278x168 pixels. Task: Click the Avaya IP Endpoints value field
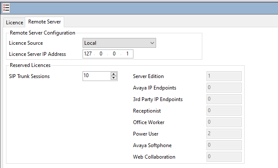coord(224,87)
